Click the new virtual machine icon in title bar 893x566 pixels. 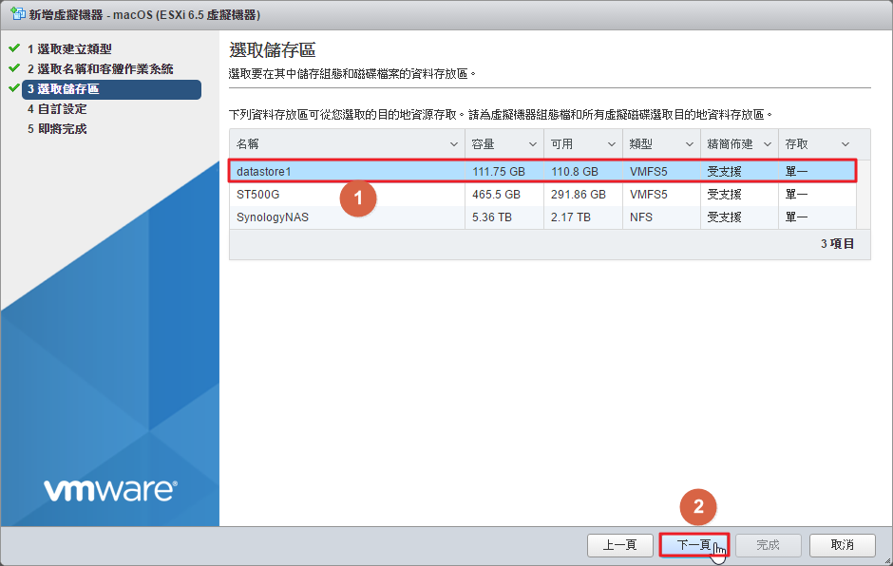(x=18, y=14)
